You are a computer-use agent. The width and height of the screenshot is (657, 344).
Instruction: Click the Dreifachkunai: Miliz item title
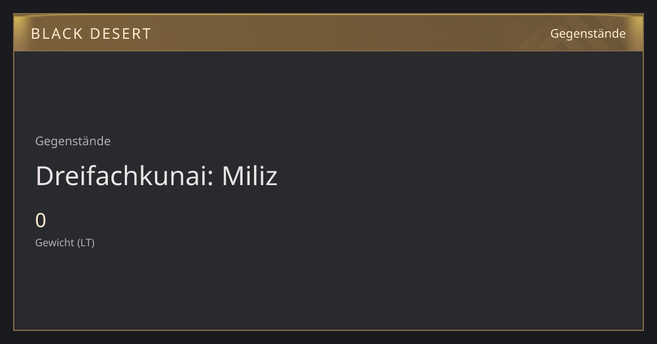(x=157, y=176)
